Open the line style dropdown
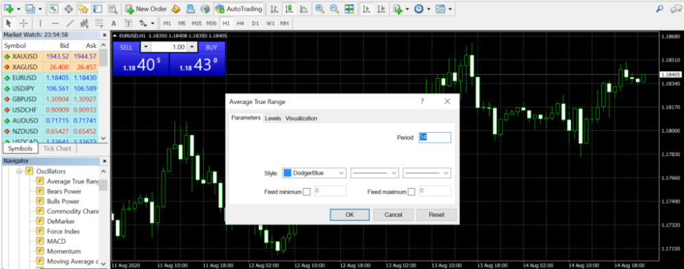Image resolution: width=684 pixels, height=269 pixels. click(375, 173)
